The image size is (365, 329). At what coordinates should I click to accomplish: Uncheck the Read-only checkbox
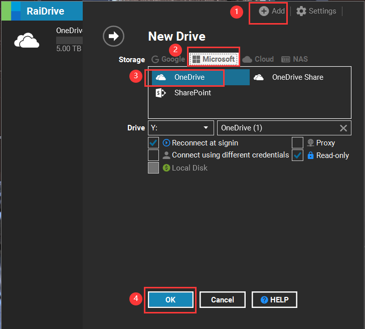point(297,155)
